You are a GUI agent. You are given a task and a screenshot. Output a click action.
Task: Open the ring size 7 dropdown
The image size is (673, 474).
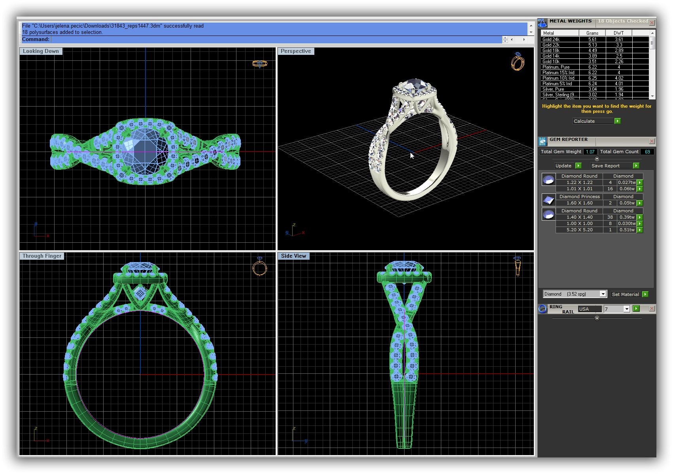pos(626,309)
